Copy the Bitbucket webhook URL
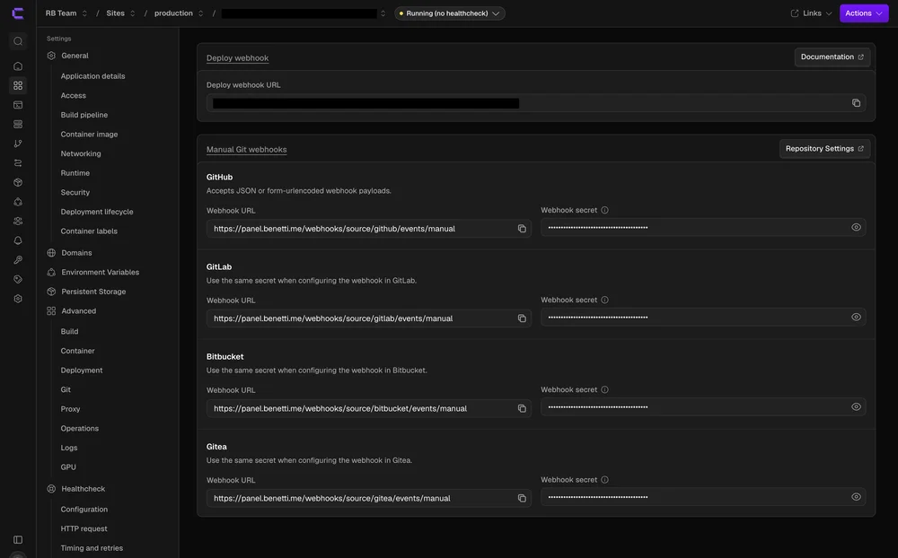898x558 pixels. tap(522, 408)
